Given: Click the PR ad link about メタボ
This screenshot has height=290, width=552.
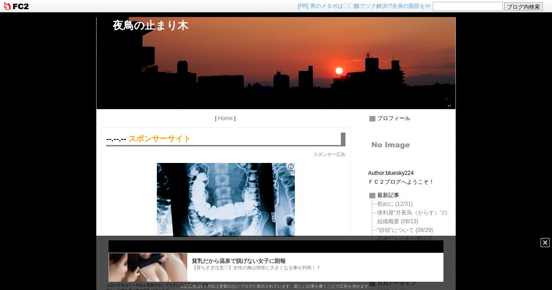Looking at the screenshot, I should point(364,6).
